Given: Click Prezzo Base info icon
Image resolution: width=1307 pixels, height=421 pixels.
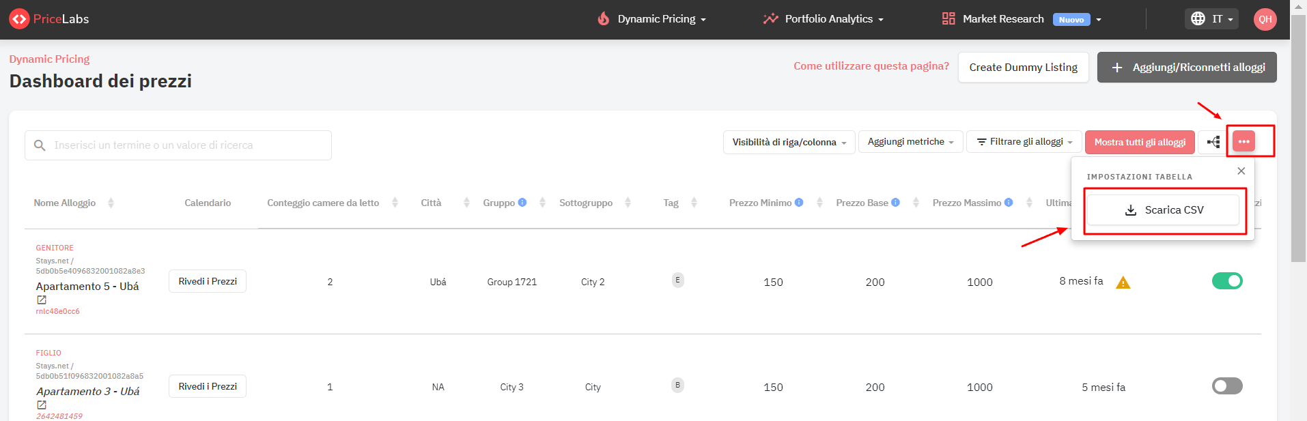Looking at the screenshot, I should (x=895, y=202).
